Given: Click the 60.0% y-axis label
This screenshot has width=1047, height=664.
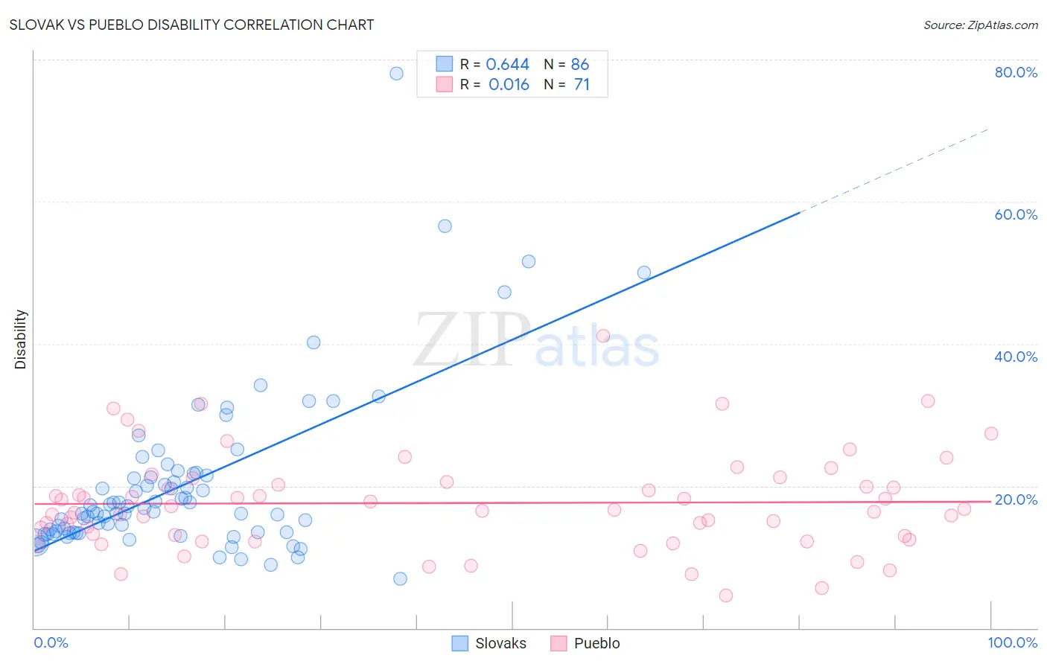Looking at the screenshot, I should pyautogui.click(x=1016, y=214).
